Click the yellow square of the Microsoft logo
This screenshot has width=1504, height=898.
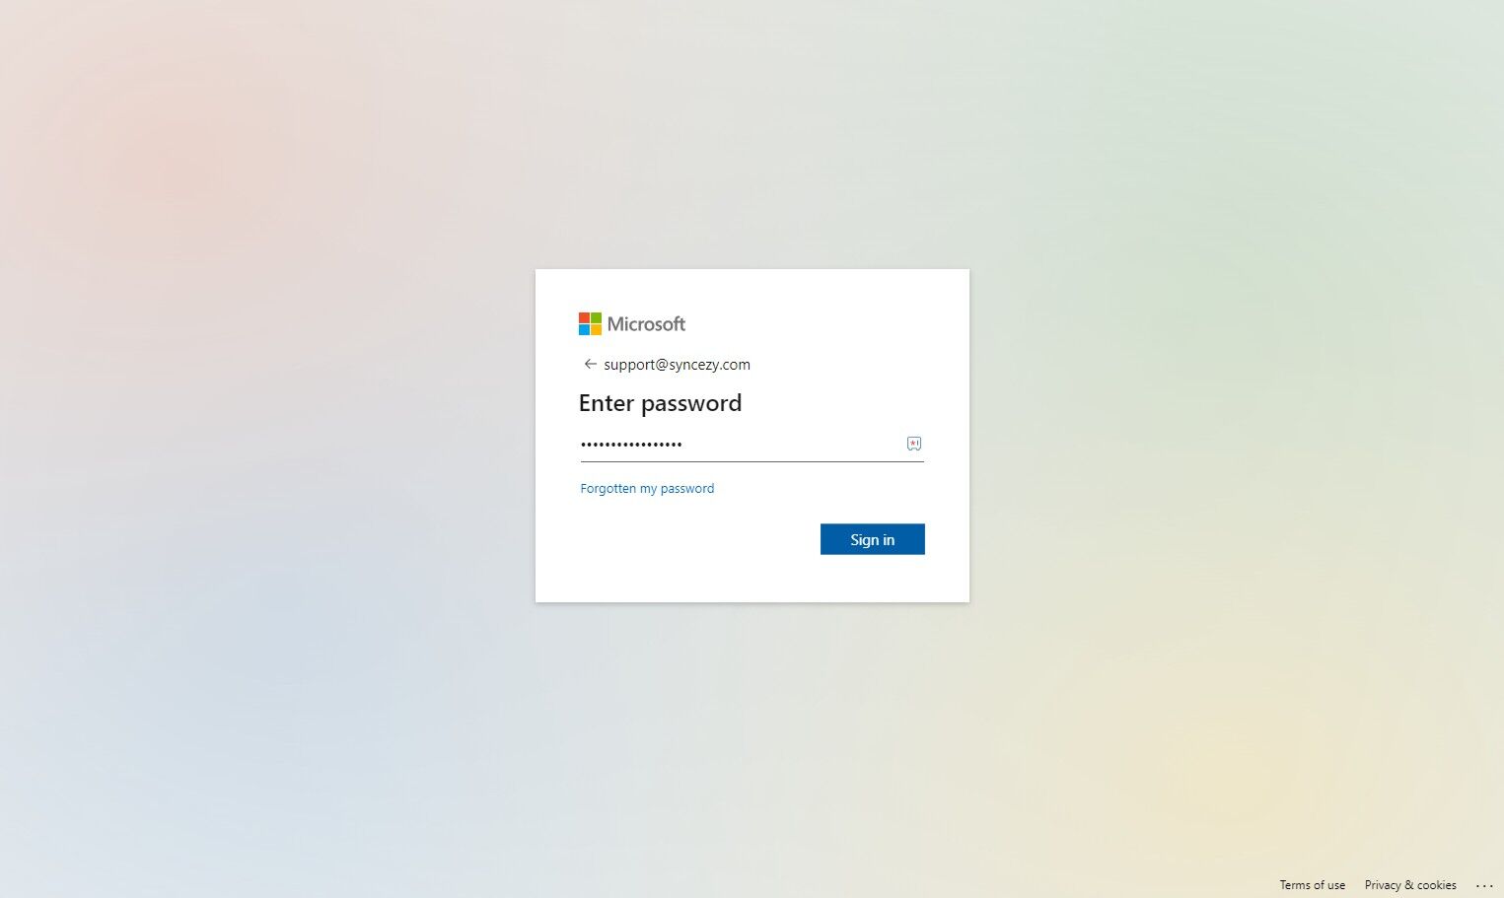click(596, 329)
